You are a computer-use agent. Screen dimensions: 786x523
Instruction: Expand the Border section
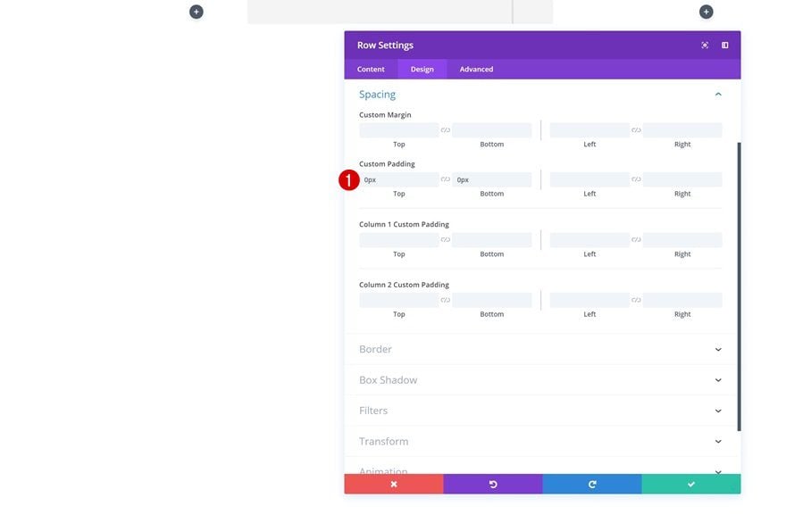click(542, 349)
